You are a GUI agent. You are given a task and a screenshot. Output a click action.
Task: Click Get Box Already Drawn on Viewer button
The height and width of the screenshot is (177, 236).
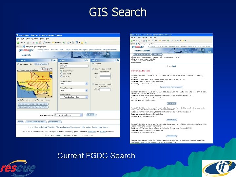click(33, 107)
